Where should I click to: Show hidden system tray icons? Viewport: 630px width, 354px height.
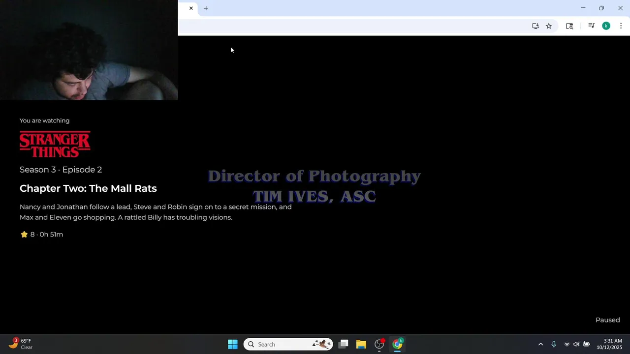pyautogui.click(x=540, y=344)
